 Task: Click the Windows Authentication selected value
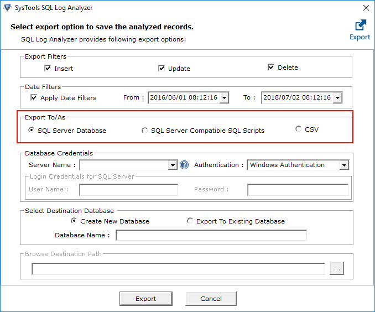[287, 165]
